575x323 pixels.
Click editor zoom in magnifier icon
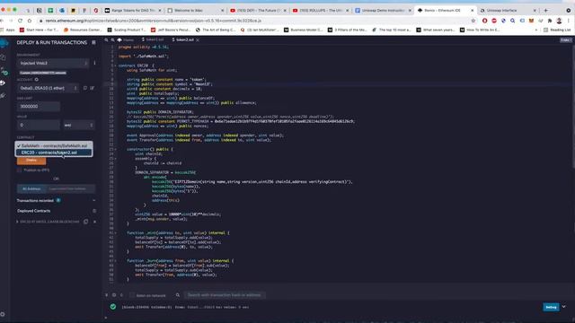click(112, 39)
